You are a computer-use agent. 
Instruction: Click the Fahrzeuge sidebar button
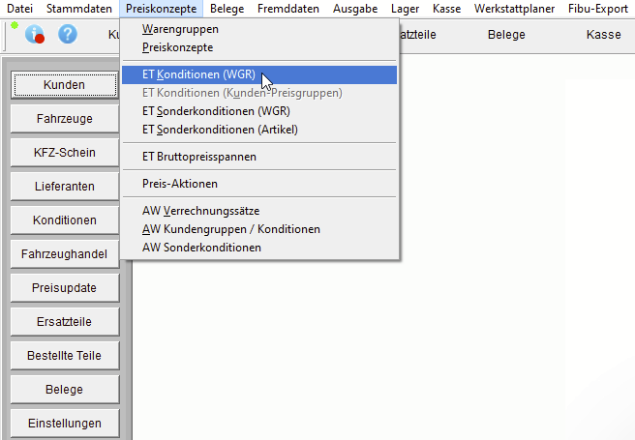click(x=65, y=119)
